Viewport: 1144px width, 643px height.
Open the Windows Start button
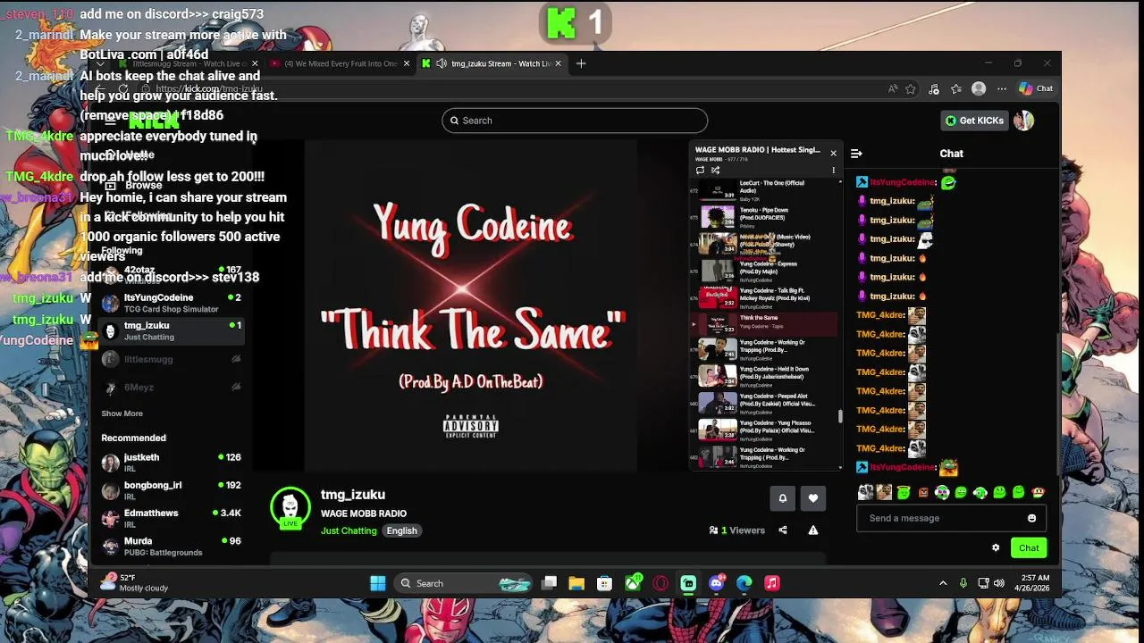(378, 583)
